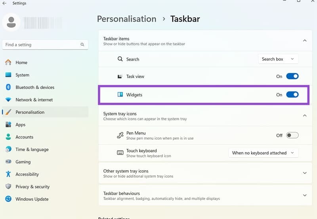Screen dimensions: 317x219
Task: Click the System monitor icon in sidebar
Action: pos(8,75)
